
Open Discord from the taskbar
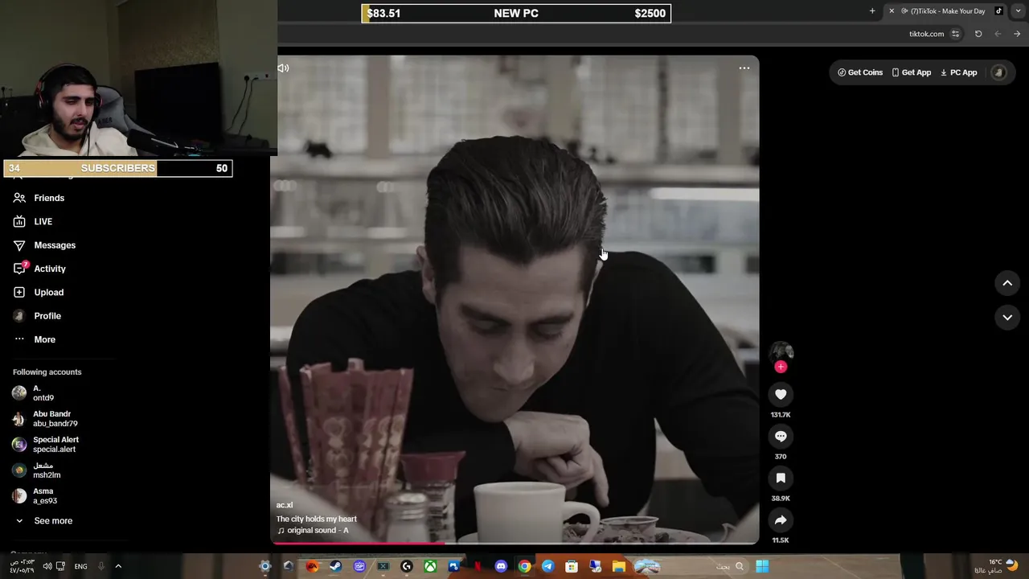pyautogui.click(x=501, y=566)
